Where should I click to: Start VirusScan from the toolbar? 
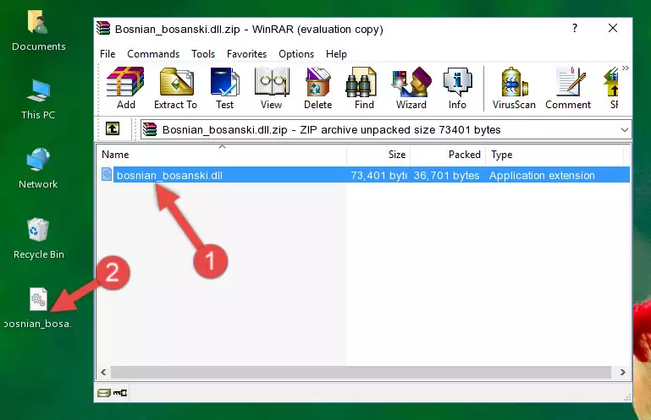click(514, 88)
